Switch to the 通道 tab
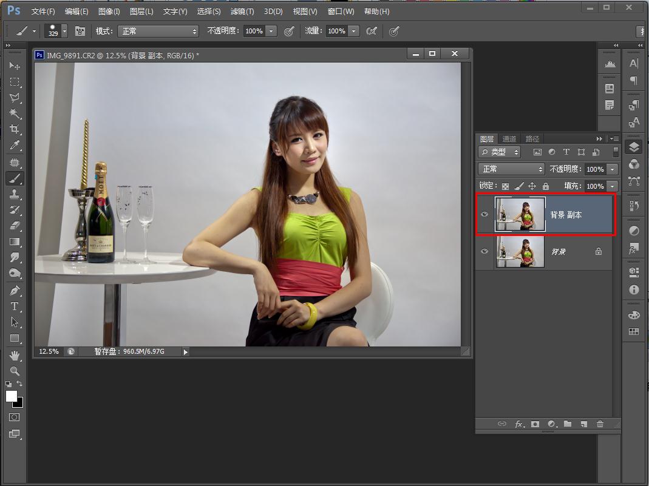 coord(509,139)
